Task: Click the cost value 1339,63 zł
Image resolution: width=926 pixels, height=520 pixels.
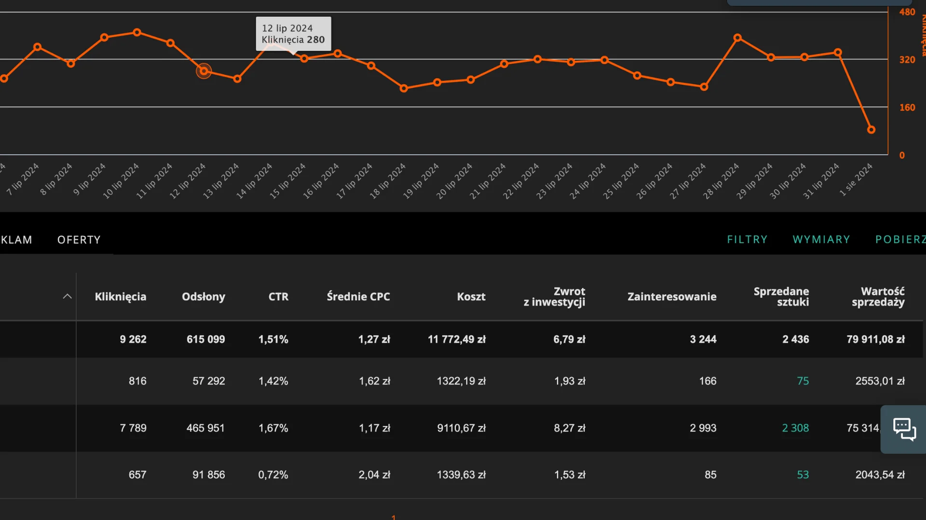Action: 462,475
